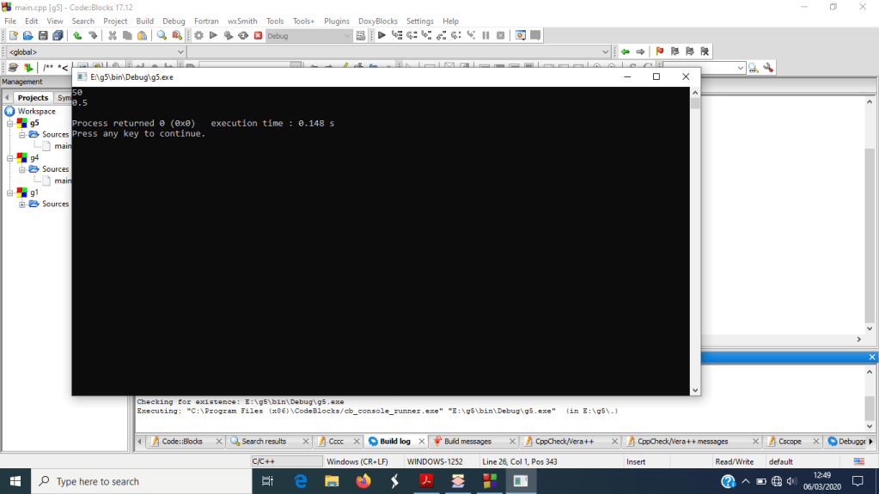Screen dimensions: 879x494
Task: Click the New file toolbar icon
Action: click(13, 35)
